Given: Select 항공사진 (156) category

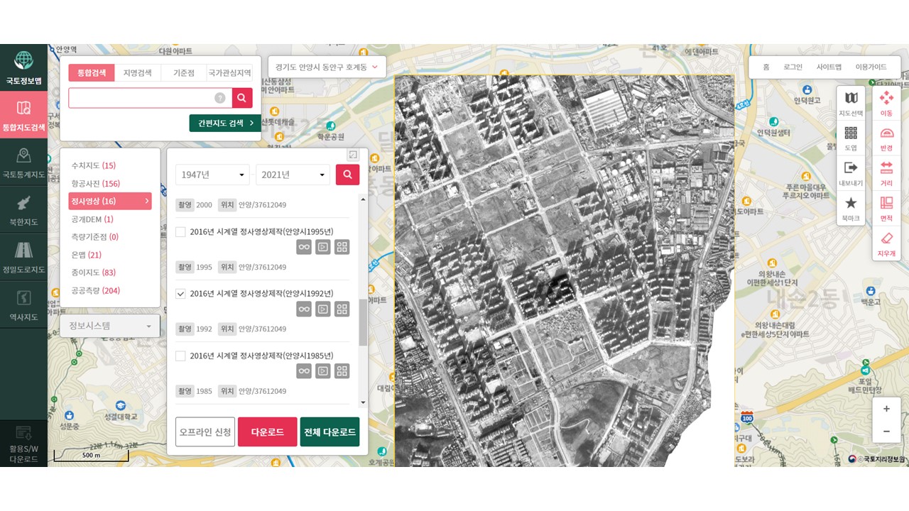Looking at the screenshot, I should pos(95,183).
